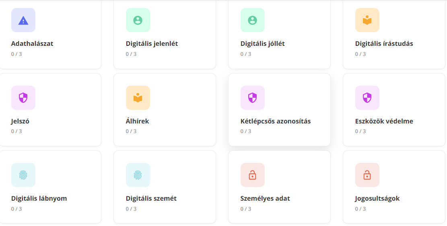Open the Jogosultságok card title
447x226 pixels.
point(377,198)
